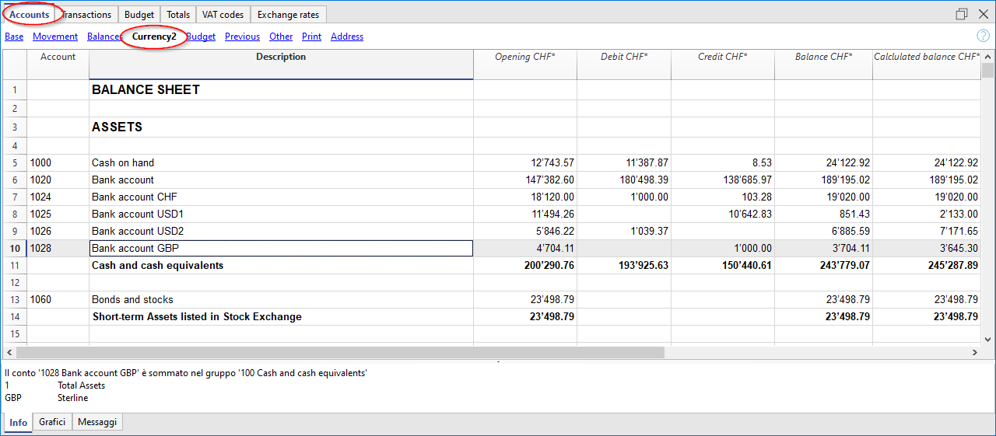Switch to the Base view link
Screen dimensions: 996x436
(x=14, y=37)
